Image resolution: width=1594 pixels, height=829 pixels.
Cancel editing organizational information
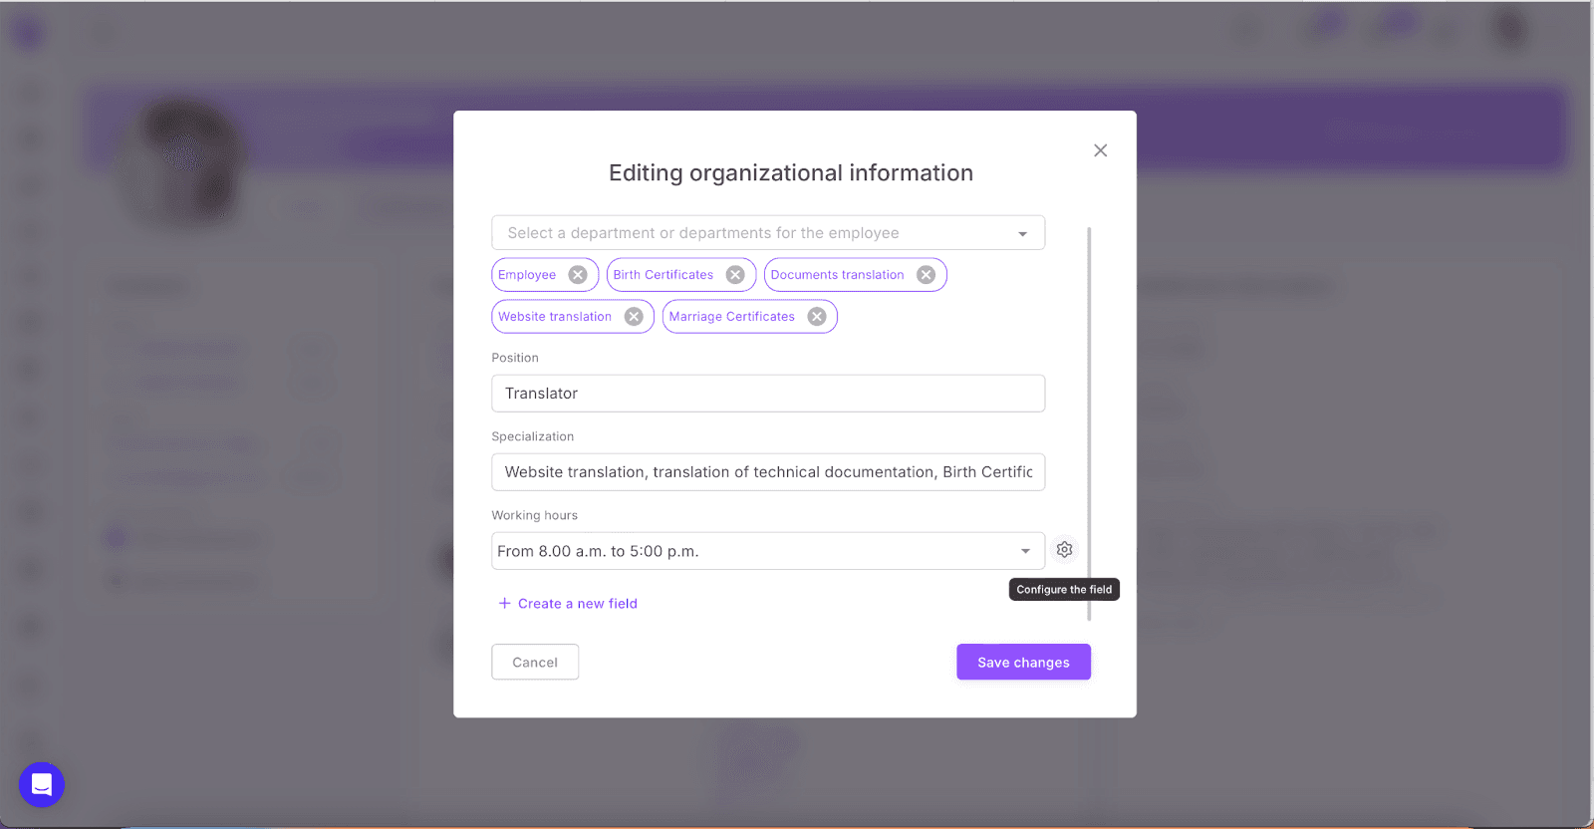click(535, 663)
